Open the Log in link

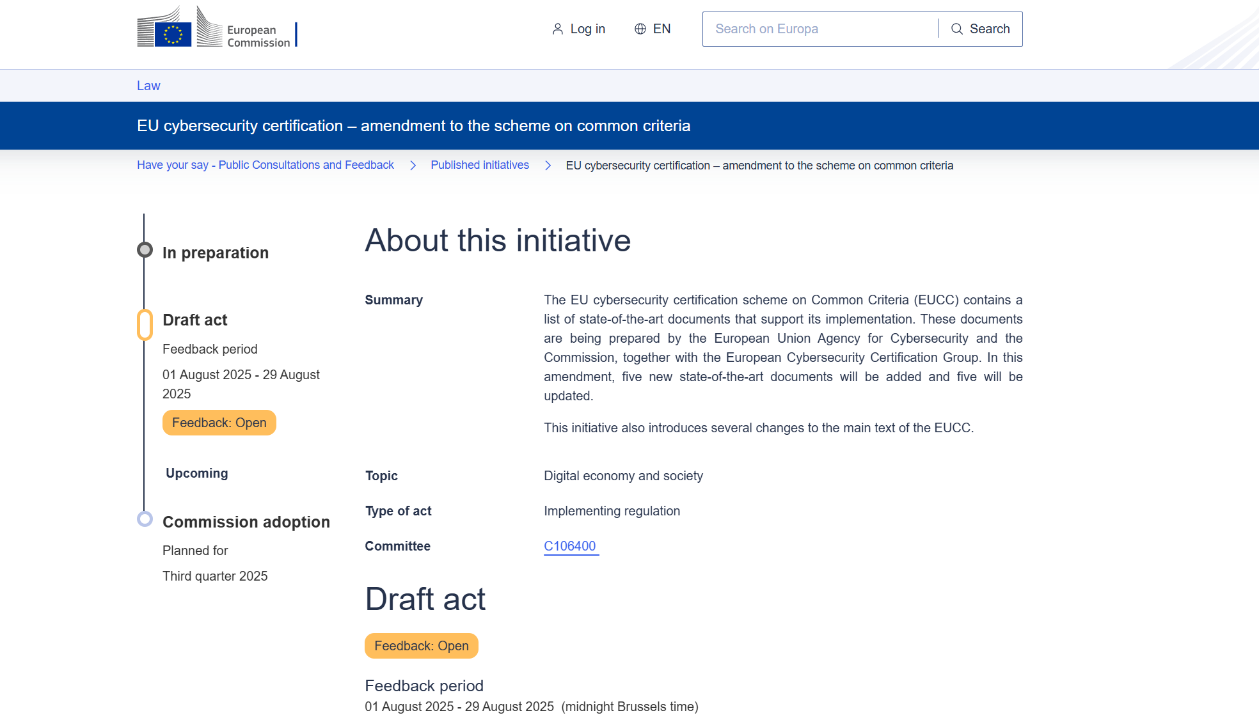(587, 29)
